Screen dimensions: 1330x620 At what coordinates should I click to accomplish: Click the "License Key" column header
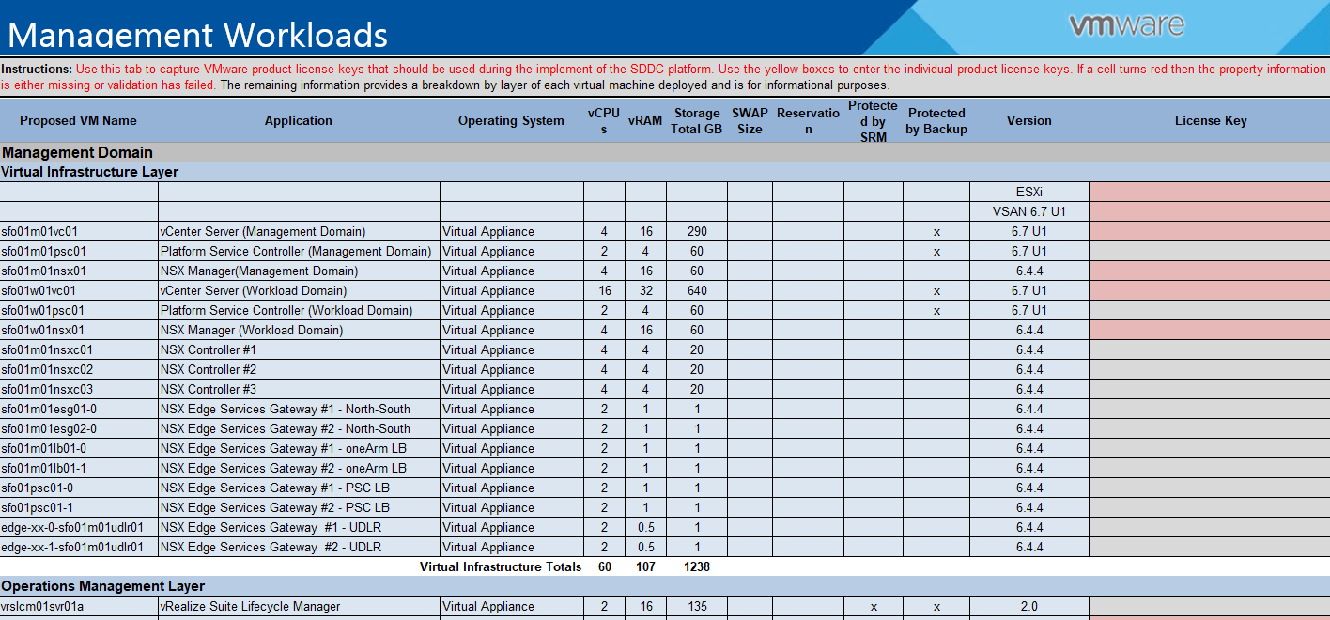click(x=1211, y=120)
